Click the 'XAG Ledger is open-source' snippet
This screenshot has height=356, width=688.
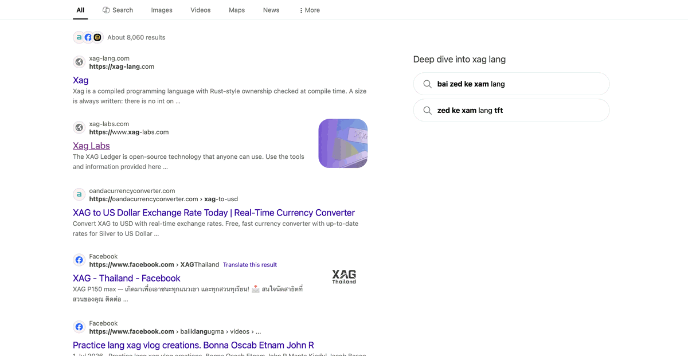pos(189,162)
